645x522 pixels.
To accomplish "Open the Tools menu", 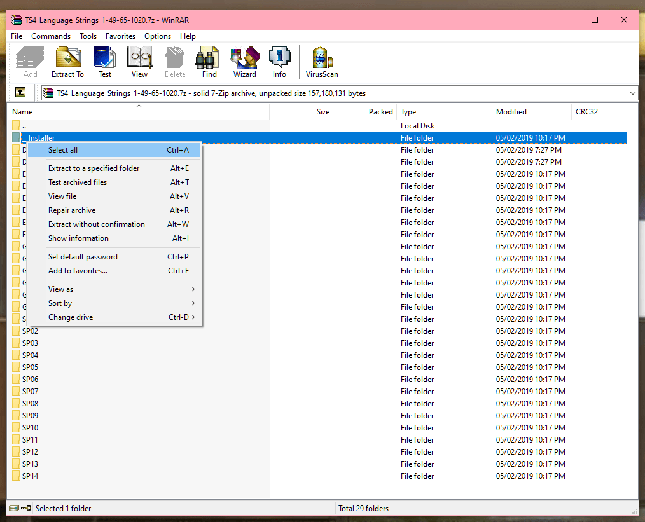I will pyautogui.click(x=88, y=36).
